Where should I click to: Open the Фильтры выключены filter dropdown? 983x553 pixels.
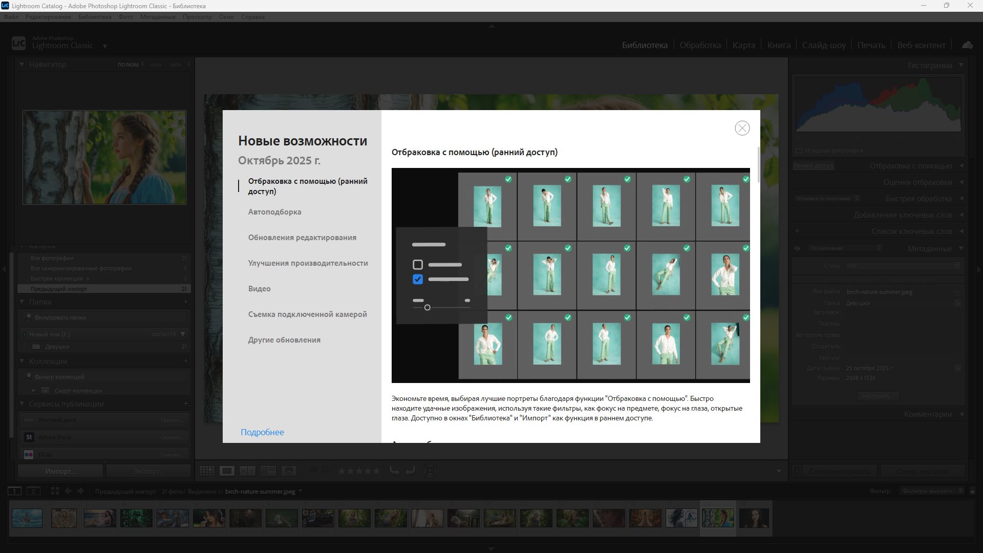[932, 491]
